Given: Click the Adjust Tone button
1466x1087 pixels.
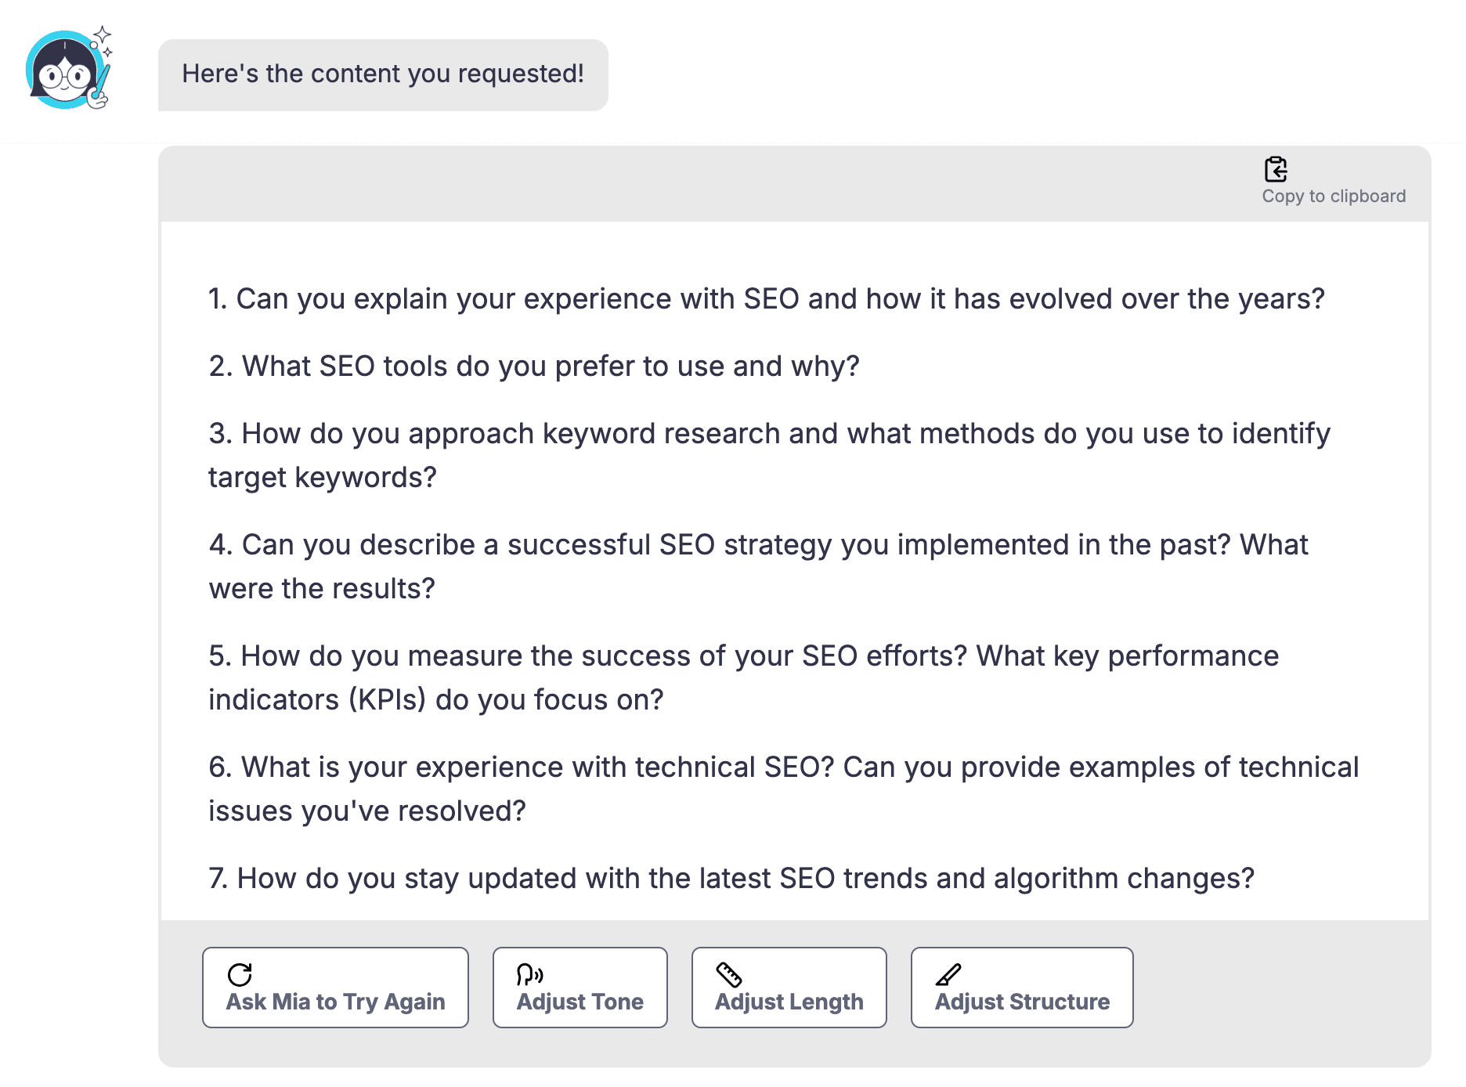Looking at the screenshot, I should coord(580,988).
